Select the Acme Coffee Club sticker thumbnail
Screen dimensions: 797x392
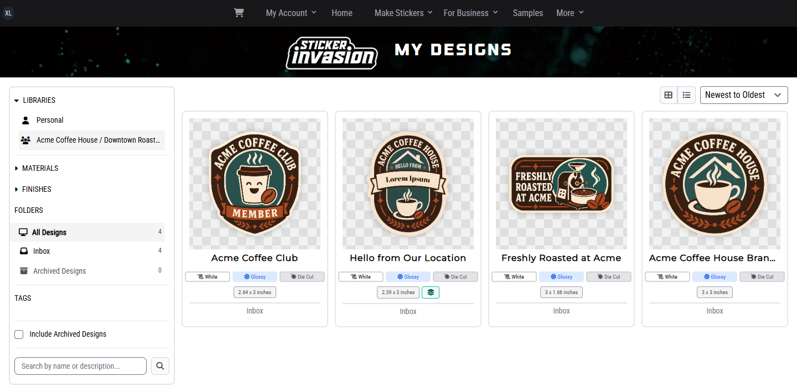[255, 184]
